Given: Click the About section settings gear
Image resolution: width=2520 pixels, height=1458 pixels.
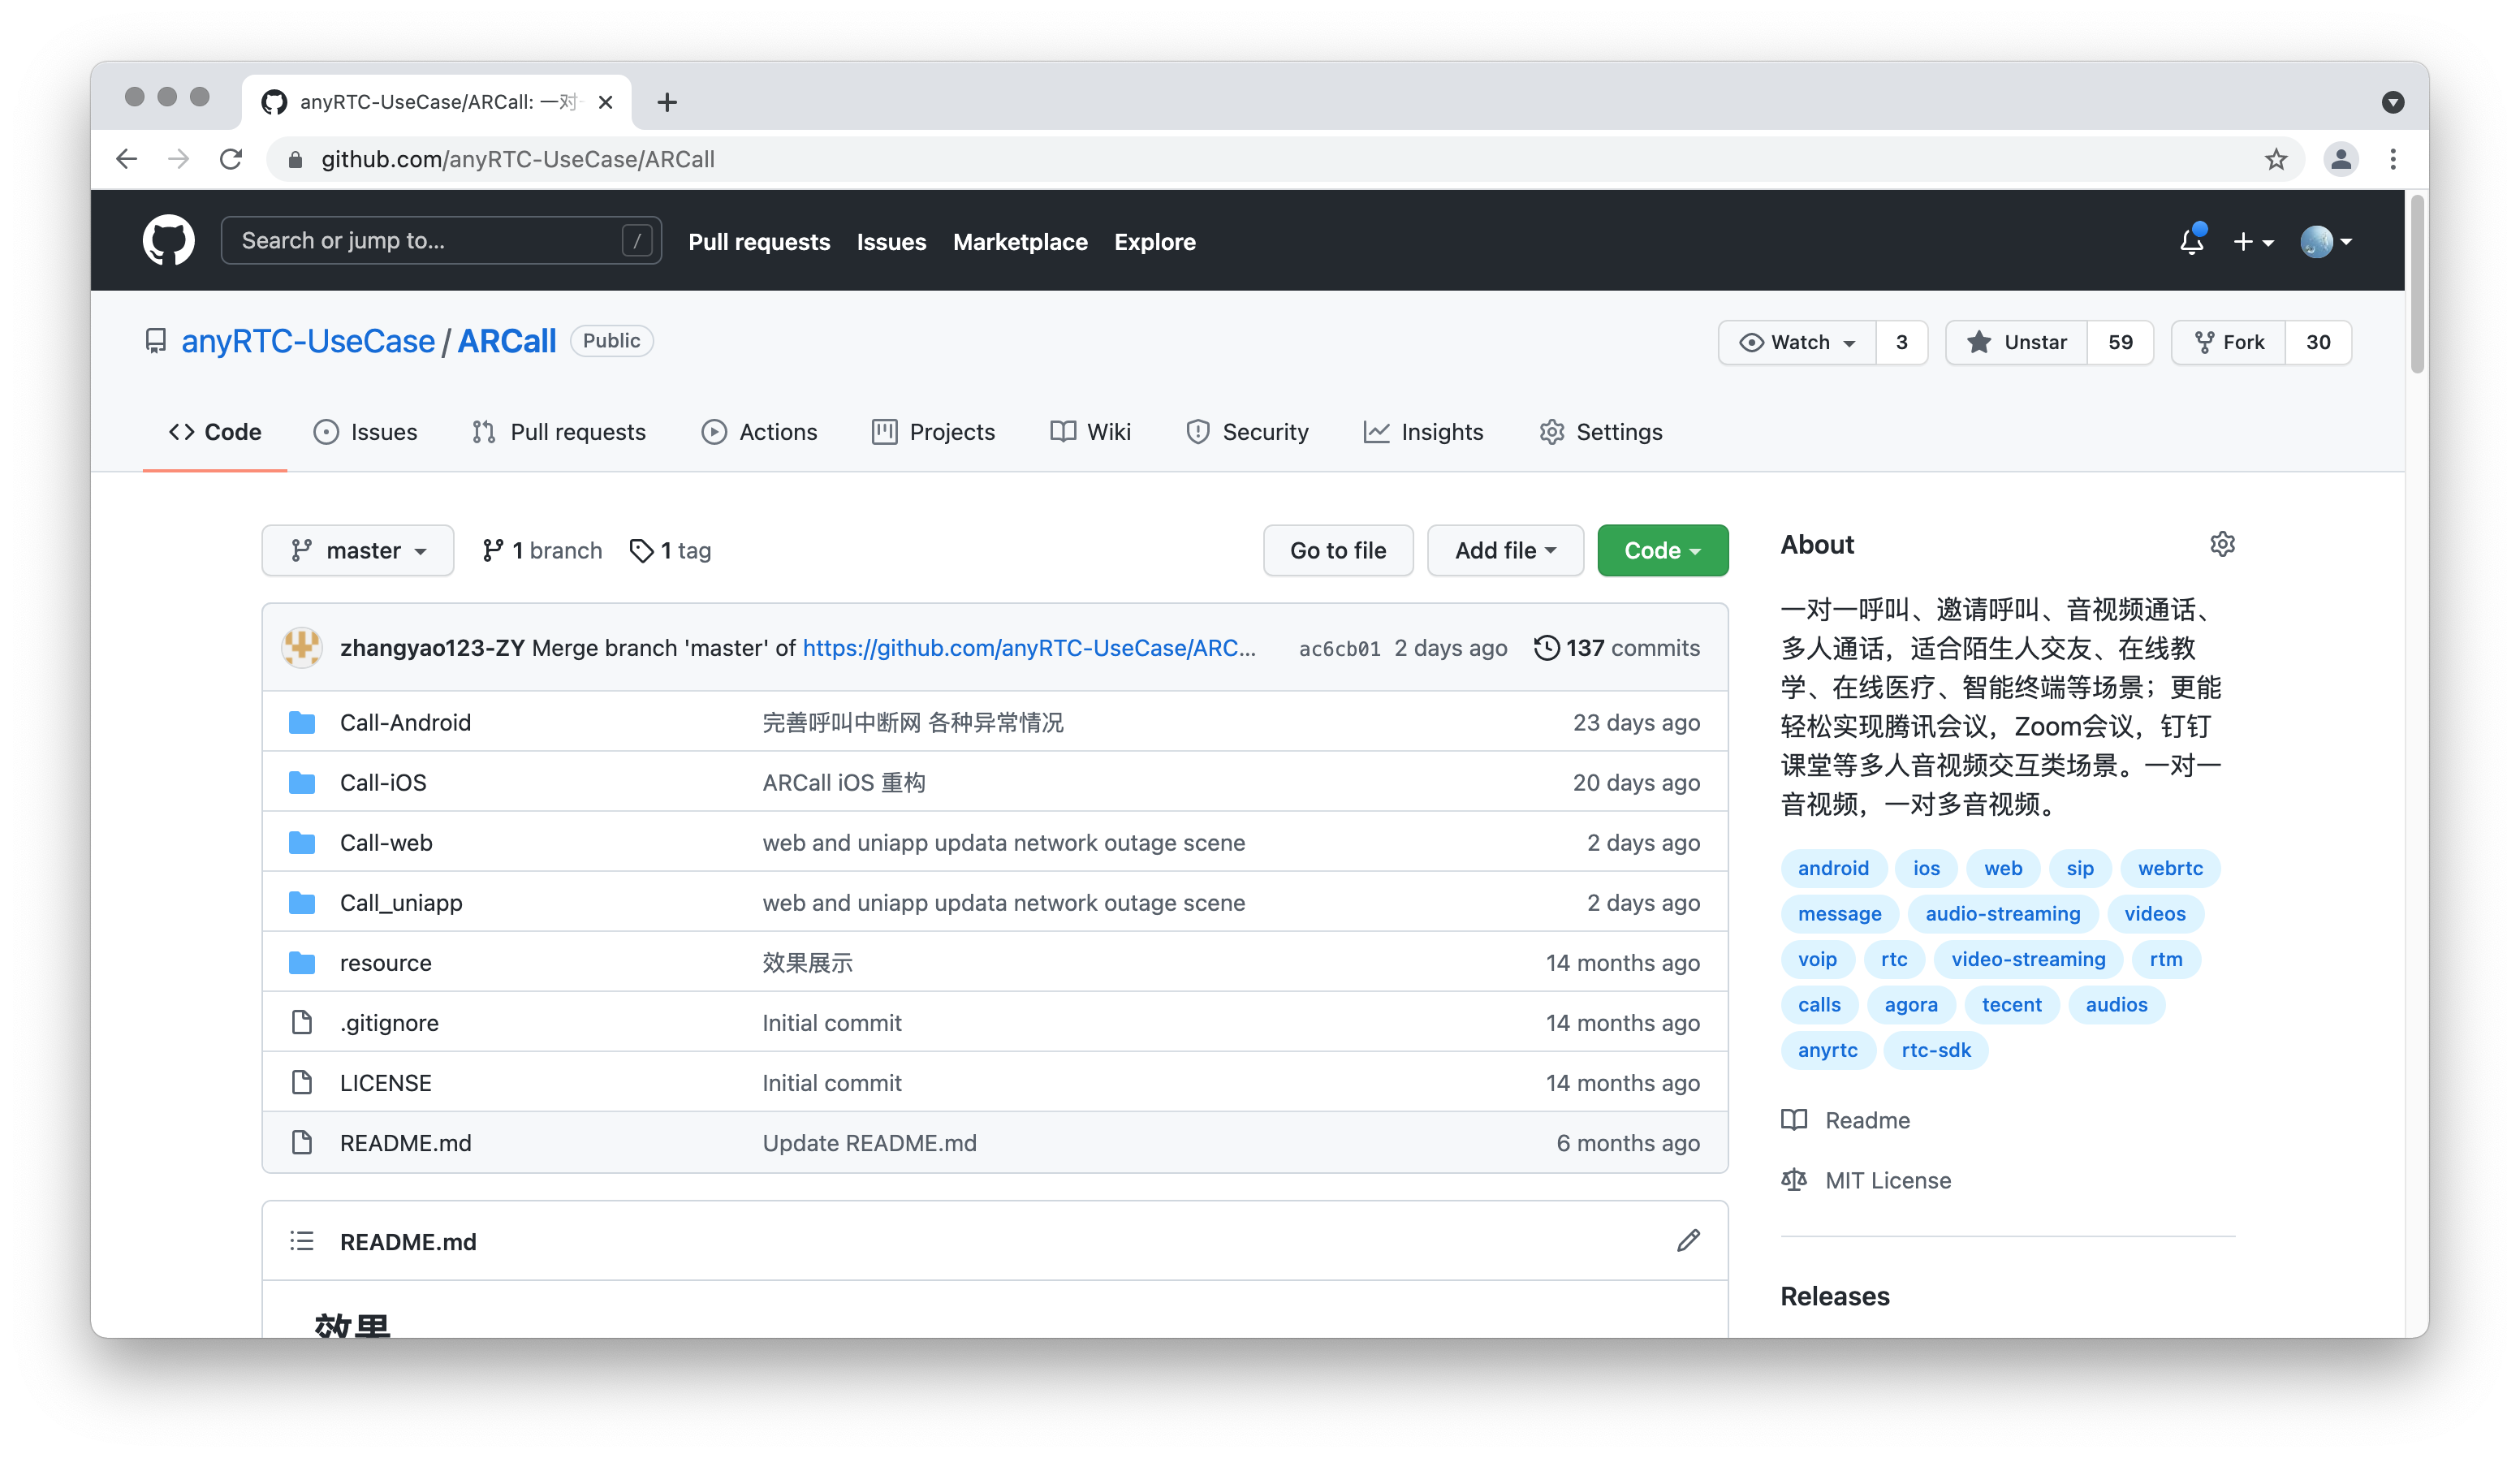Looking at the screenshot, I should [x=2222, y=544].
